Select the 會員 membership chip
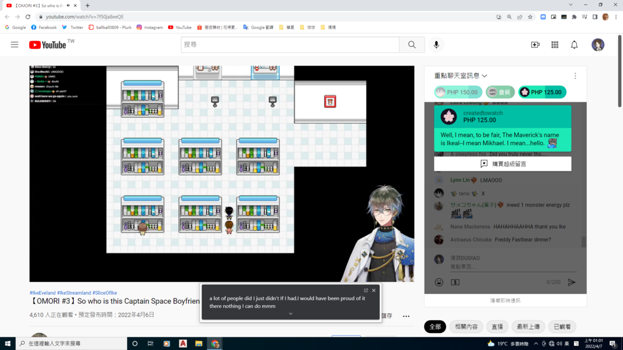This screenshot has width=623, height=350. pyautogui.click(x=500, y=92)
